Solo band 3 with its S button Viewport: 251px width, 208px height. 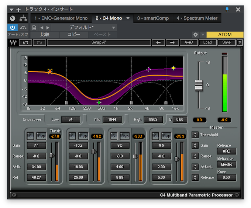tap(114, 136)
